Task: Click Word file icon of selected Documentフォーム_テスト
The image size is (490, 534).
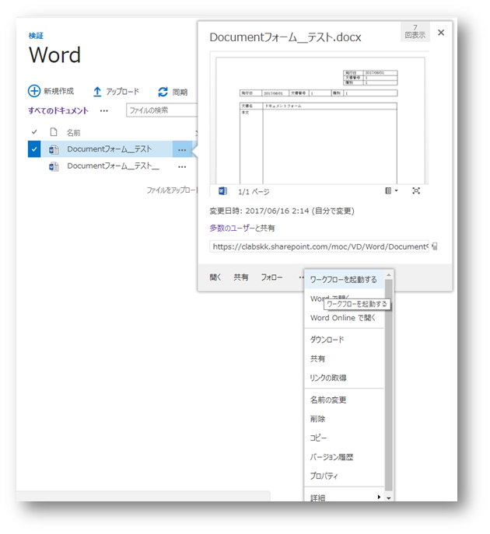Action: [x=54, y=149]
